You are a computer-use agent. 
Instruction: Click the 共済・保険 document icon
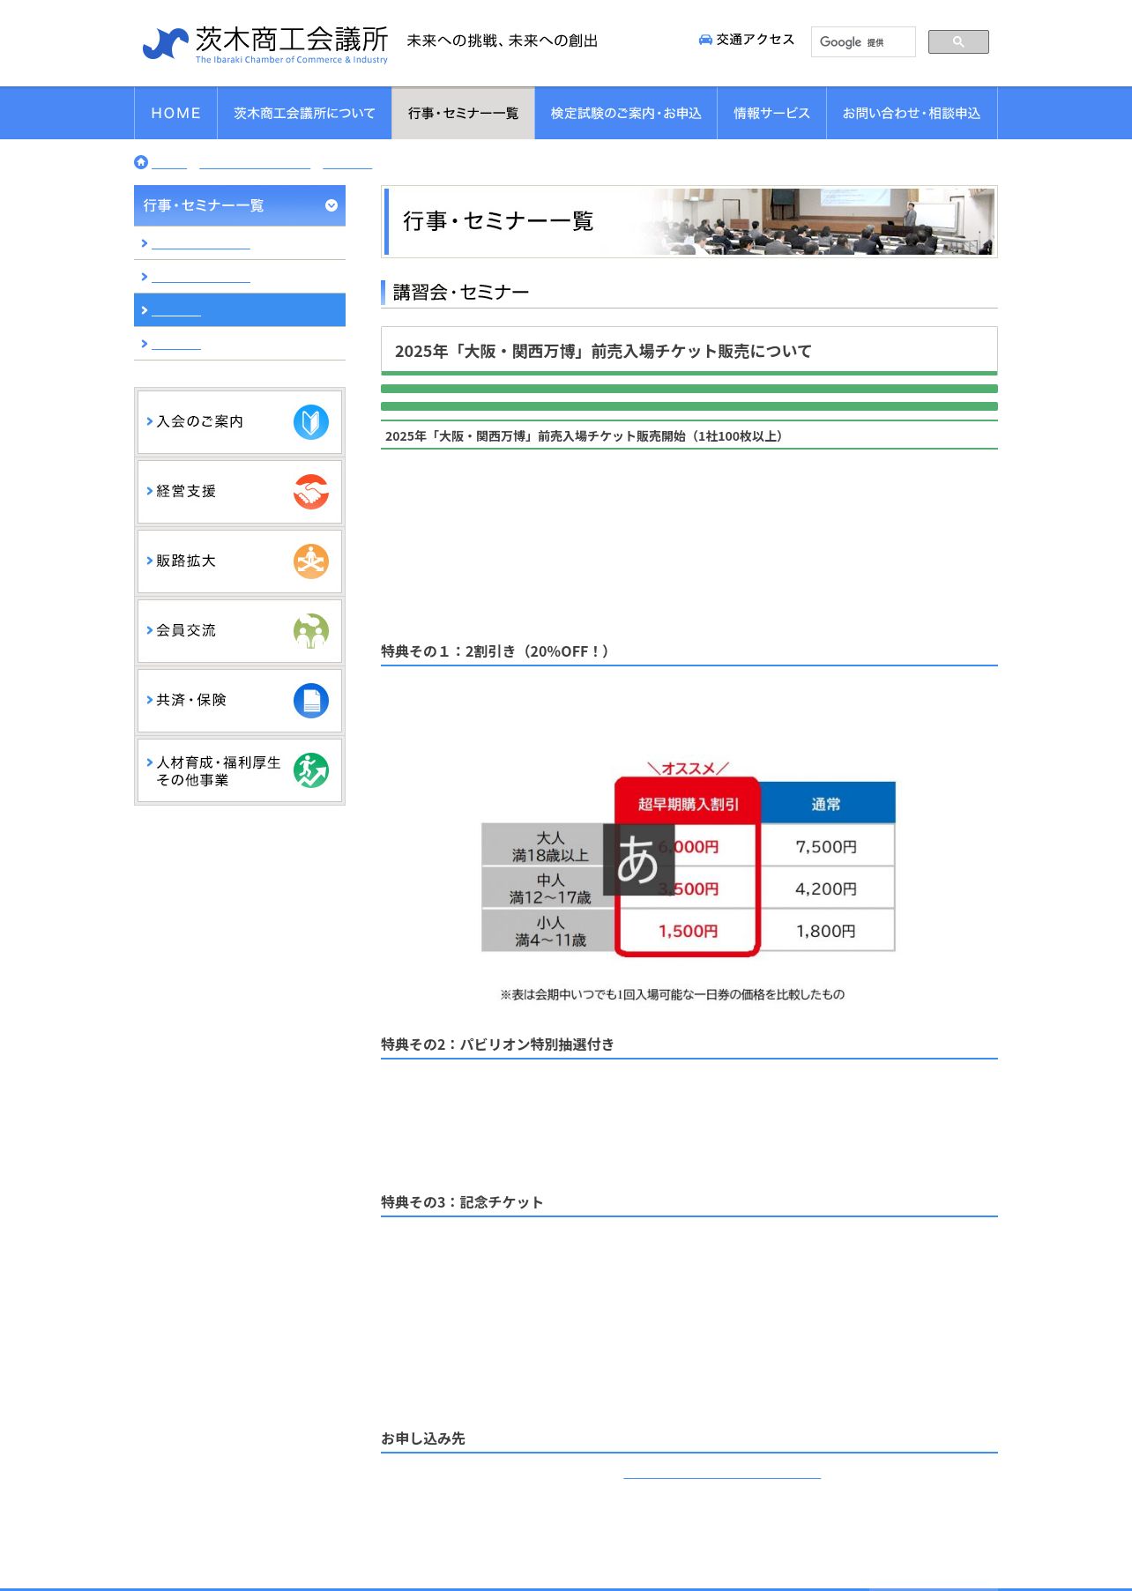point(311,701)
